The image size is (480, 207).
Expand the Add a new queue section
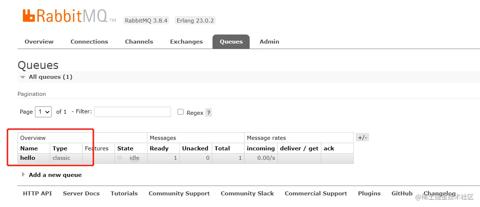tap(51, 175)
